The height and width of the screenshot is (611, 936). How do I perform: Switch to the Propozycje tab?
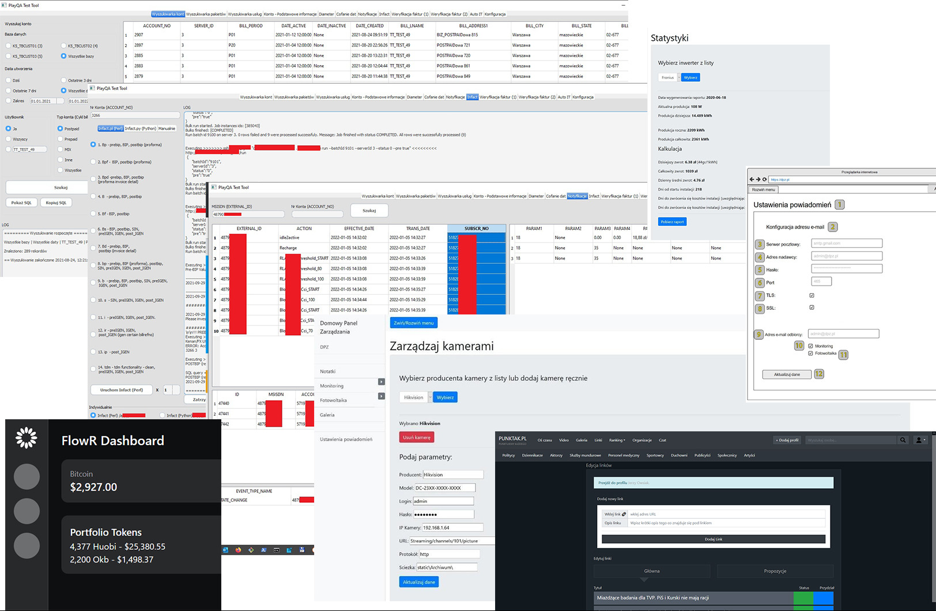[775, 571]
